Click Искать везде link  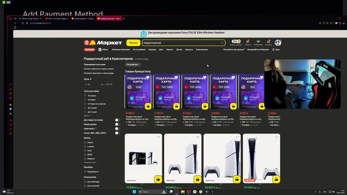(x=141, y=59)
